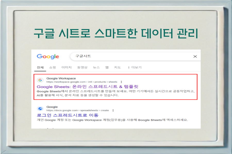Open the 동영상 tab
The height and width of the screenshot is (154, 232).
coord(82,67)
